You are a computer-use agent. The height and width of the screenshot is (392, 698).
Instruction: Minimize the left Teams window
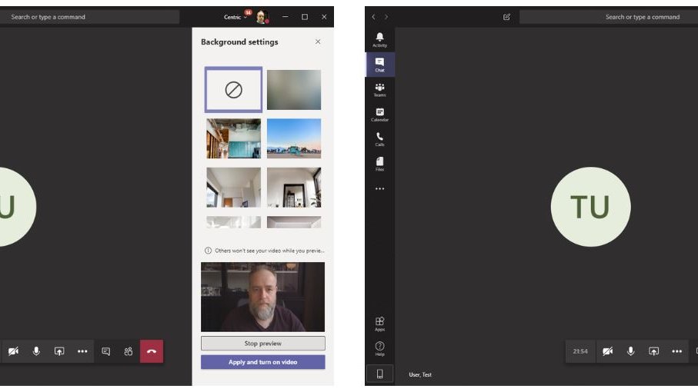coord(286,17)
